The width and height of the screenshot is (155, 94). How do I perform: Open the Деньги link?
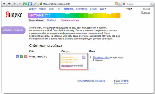(93, 9)
